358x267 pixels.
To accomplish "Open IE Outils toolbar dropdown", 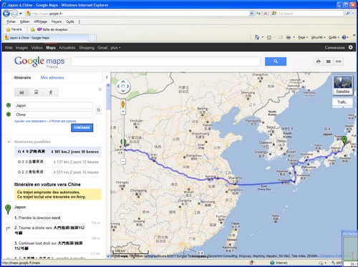I will click(334, 37).
